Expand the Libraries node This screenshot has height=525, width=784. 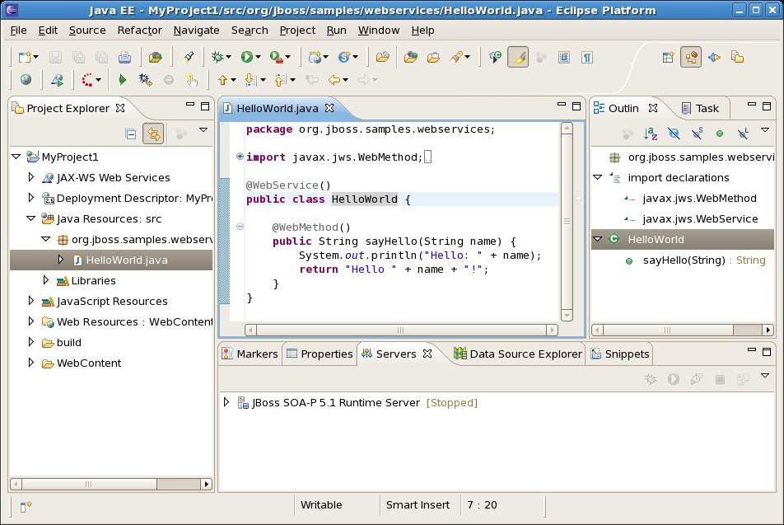click(46, 280)
